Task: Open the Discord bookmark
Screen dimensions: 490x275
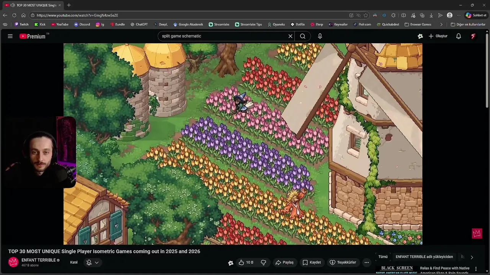Action: click(x=82, y=24)
